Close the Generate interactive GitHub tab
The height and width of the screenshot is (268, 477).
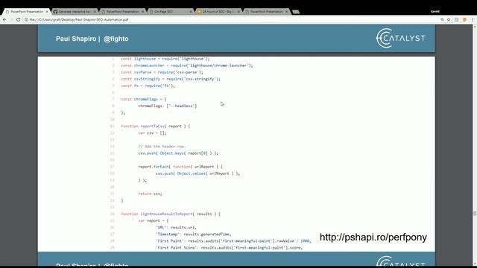coord(95,12)
